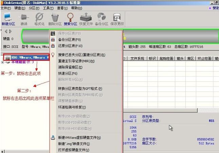The image size is (219, 153).
Task: Open the 分区(P) menu
Action: (34, 8)
